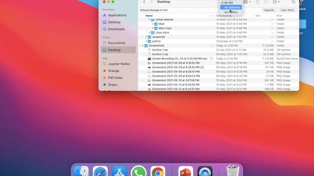Expand the Main folder chevron
Image resolution: width=314 pixels, height=176 pixels.
click(x=153, y=24)
